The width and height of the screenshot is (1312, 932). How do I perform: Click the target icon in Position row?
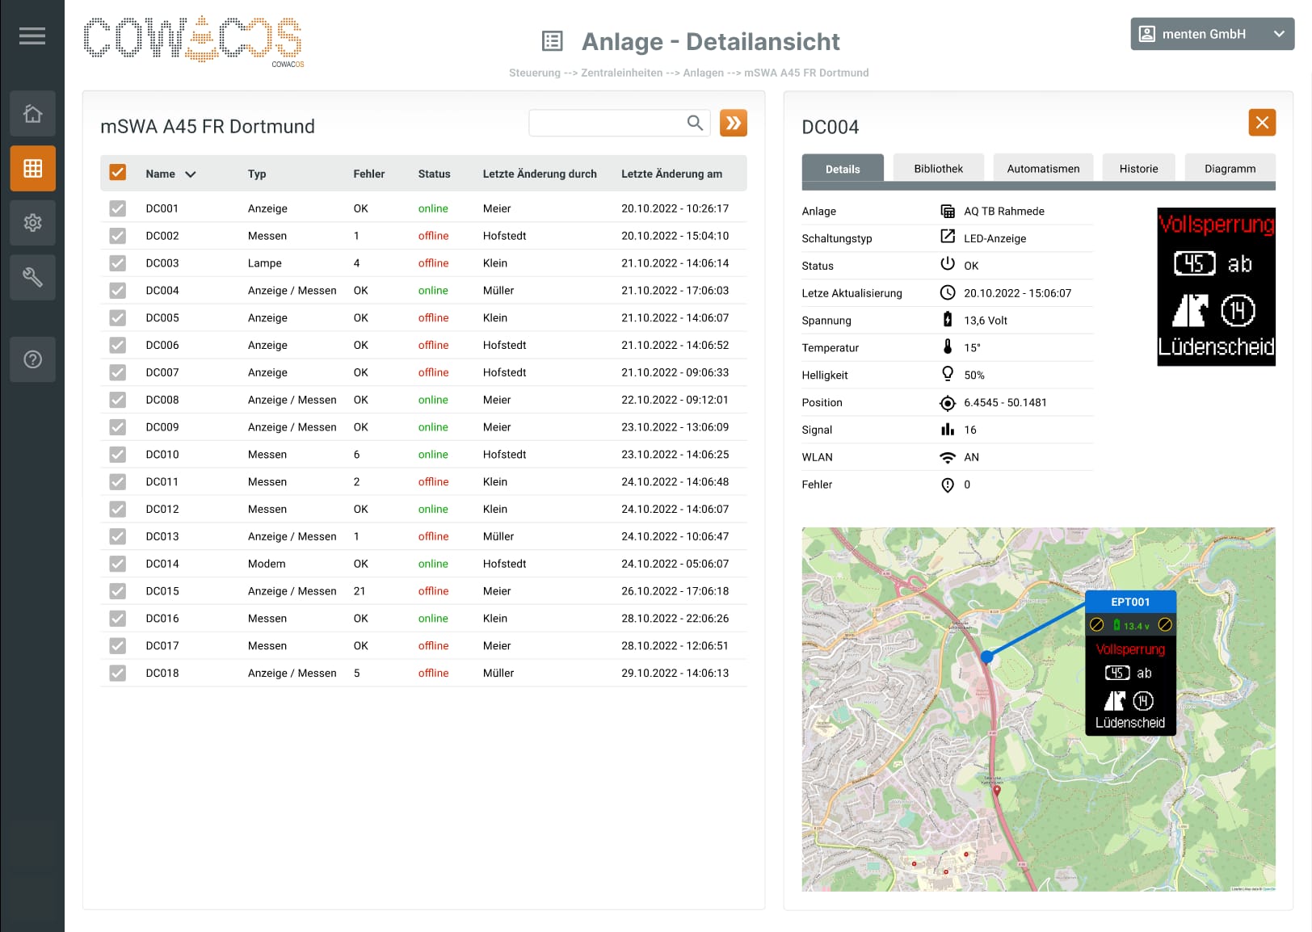(948, 403)
